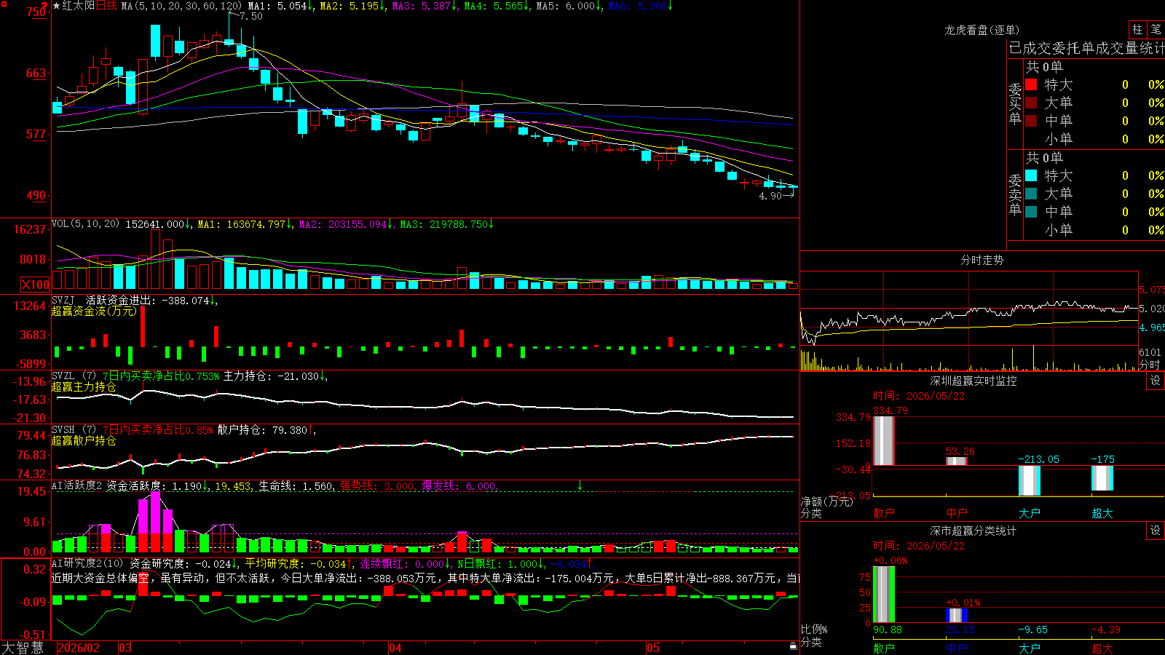1165x655 pixels.
Task: Click the MA5: 6.000 value in header
Action: (x=566, y=6)
